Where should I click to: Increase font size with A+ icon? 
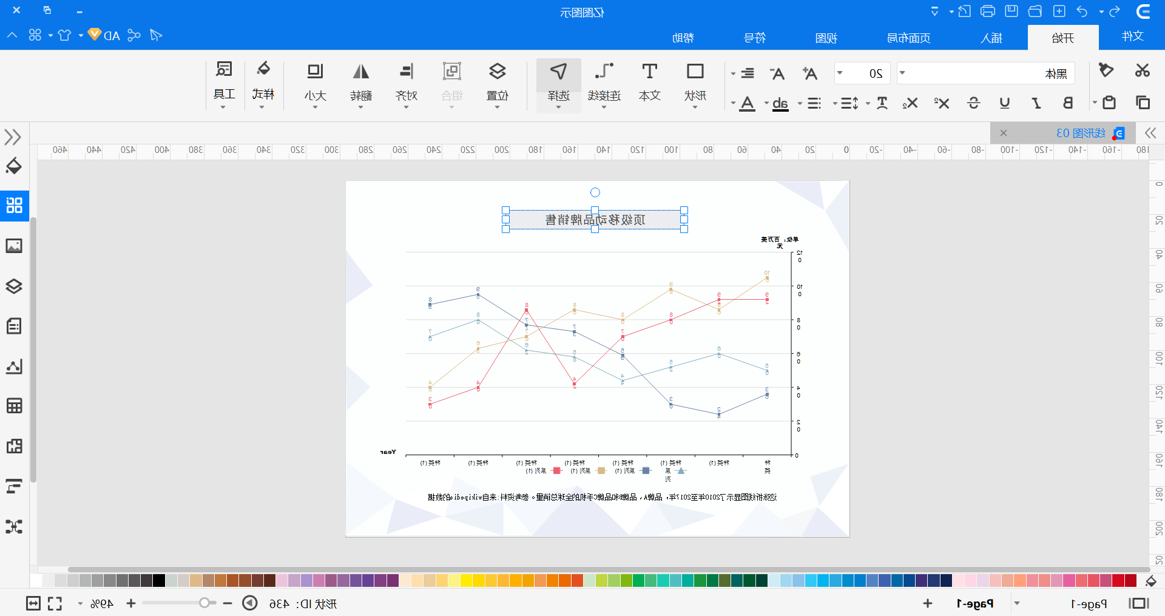[x=809, y=74]
